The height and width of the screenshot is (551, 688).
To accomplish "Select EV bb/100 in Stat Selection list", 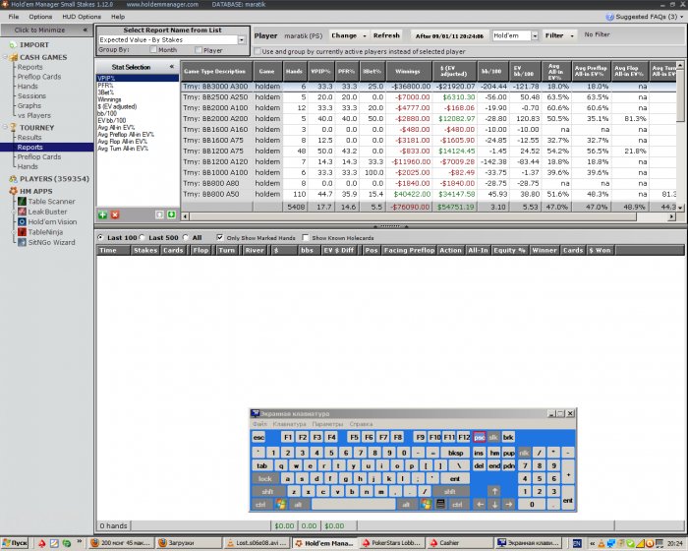I will coord(111,120).
